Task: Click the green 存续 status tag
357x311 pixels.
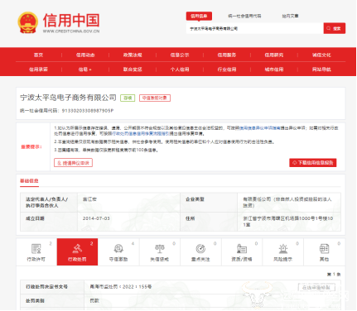Action: point(128,98)
